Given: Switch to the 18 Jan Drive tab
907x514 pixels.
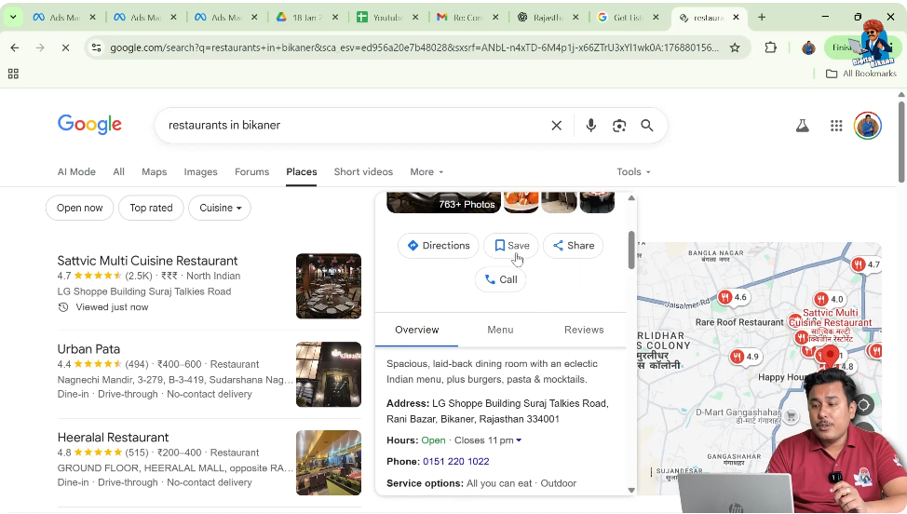Looking at the screenshot, I should pos(307,18).
